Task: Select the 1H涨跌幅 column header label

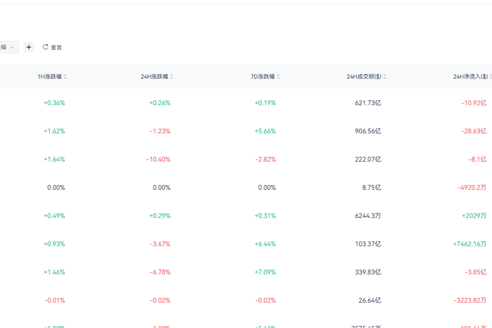Action: point(50,77)
